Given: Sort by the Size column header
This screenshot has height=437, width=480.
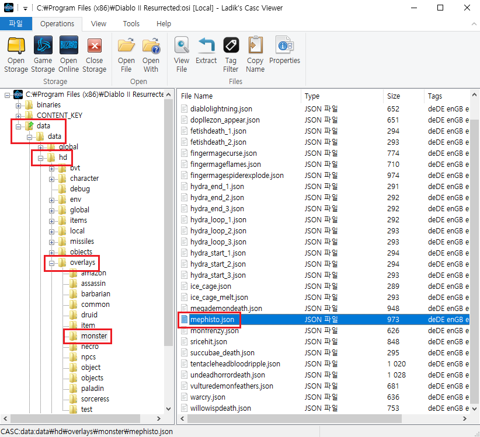Looking at the screenshot, I should (404, 96).
